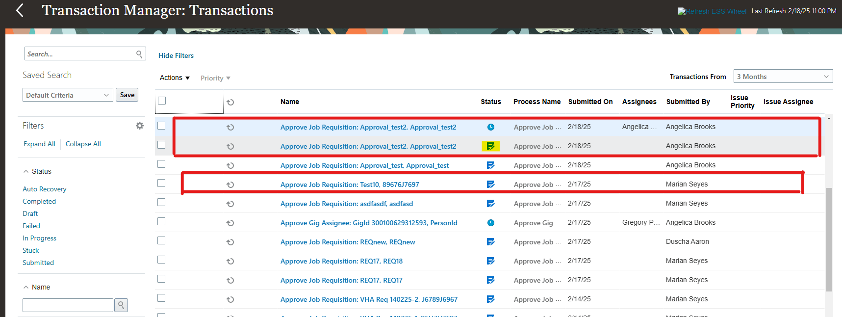Click the Submitted On column header
The image size is (842, 317).
(590, 102)
